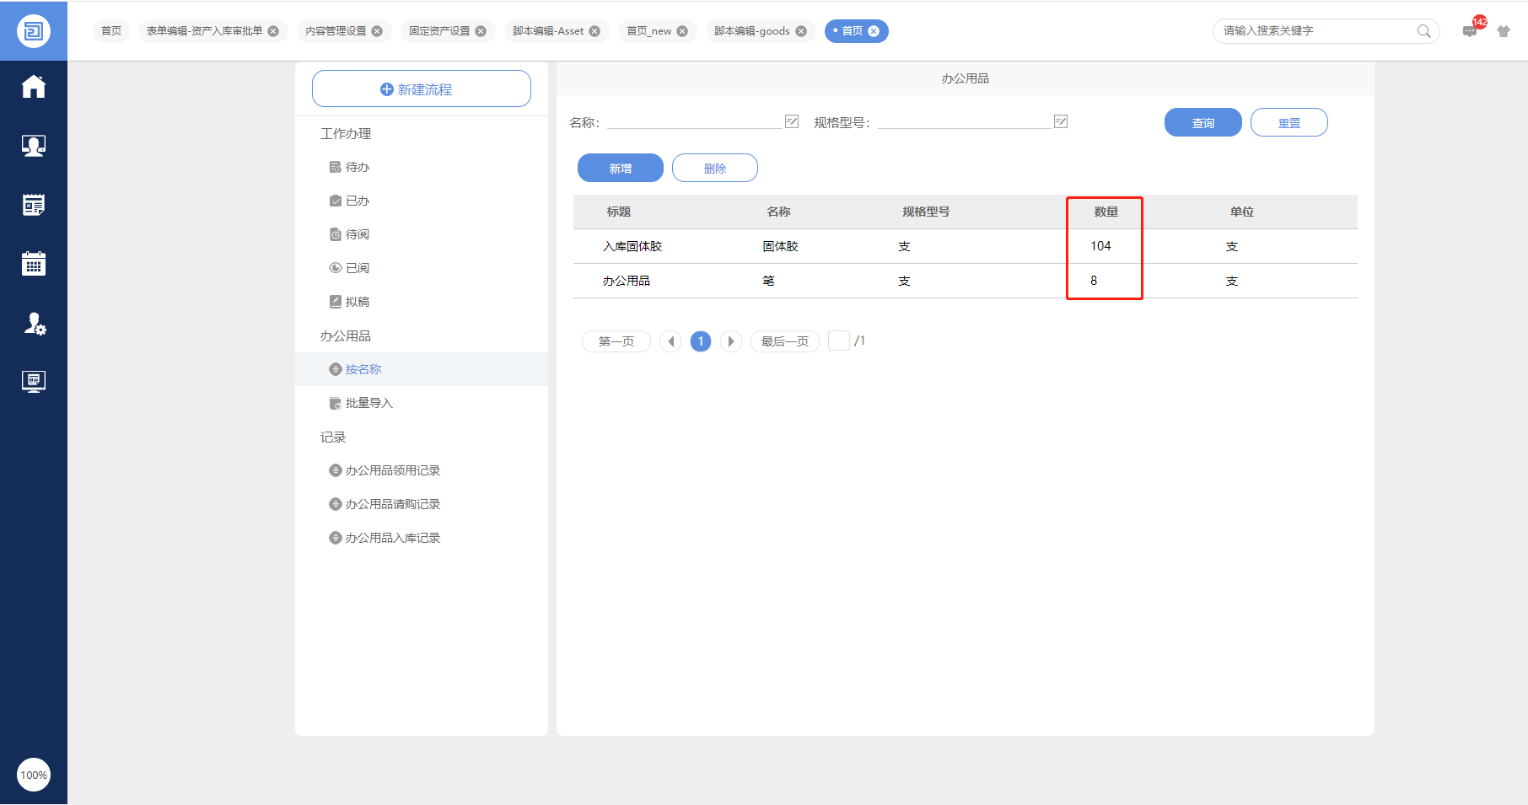Screen dimensions: 1528x805
Task: Click the search magnifier icon
Action: click(x=1423, y=31)
